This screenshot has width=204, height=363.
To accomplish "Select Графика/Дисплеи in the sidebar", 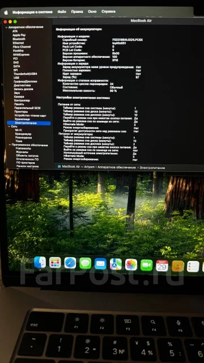I will (x=25, y=82).
